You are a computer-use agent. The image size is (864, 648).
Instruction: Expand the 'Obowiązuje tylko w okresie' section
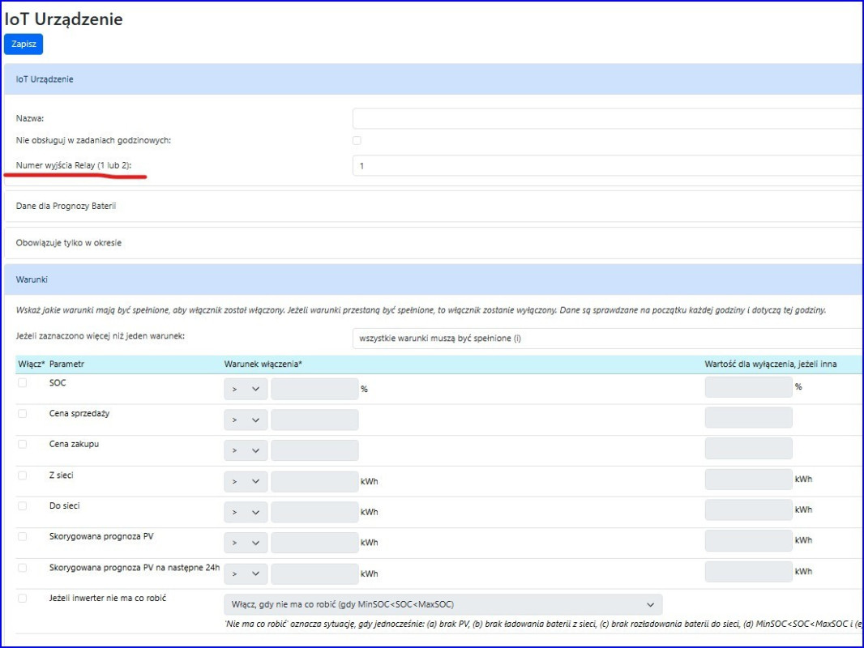pos(69,243)
